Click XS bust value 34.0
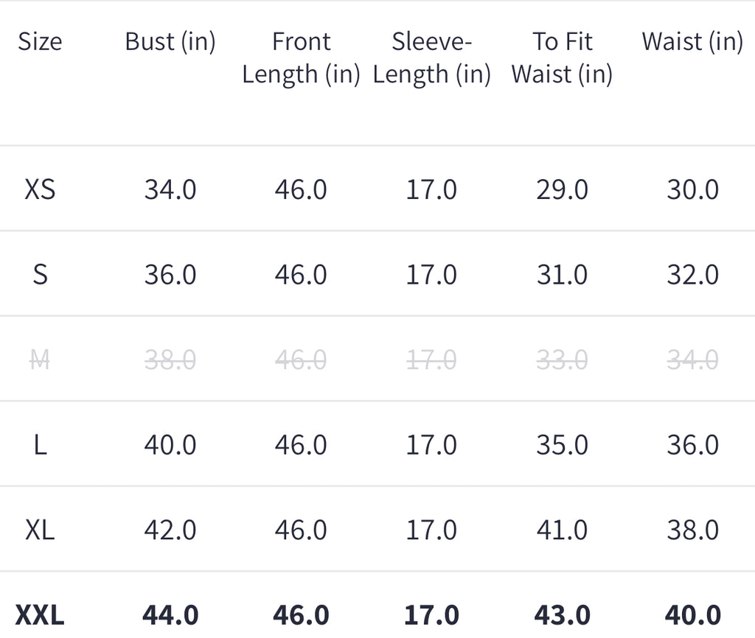 point(170,189)
